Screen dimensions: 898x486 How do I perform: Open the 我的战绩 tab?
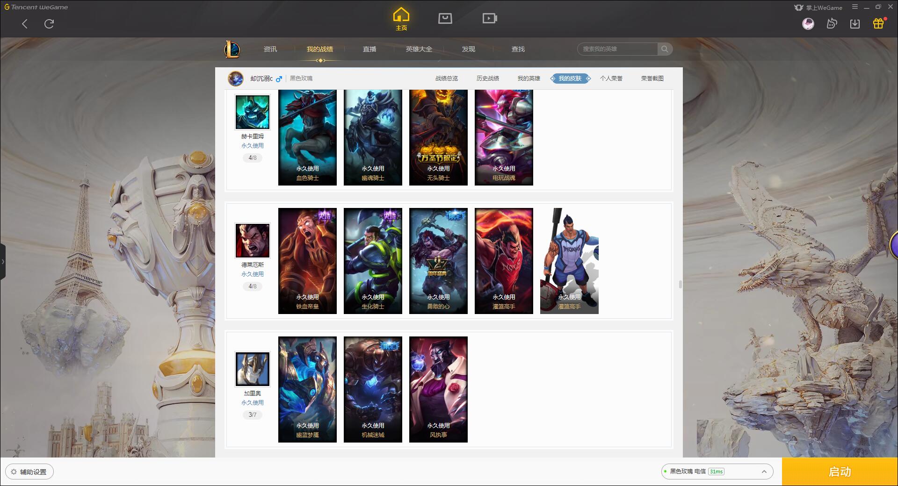pyautogui.click(x=320, y=49)
